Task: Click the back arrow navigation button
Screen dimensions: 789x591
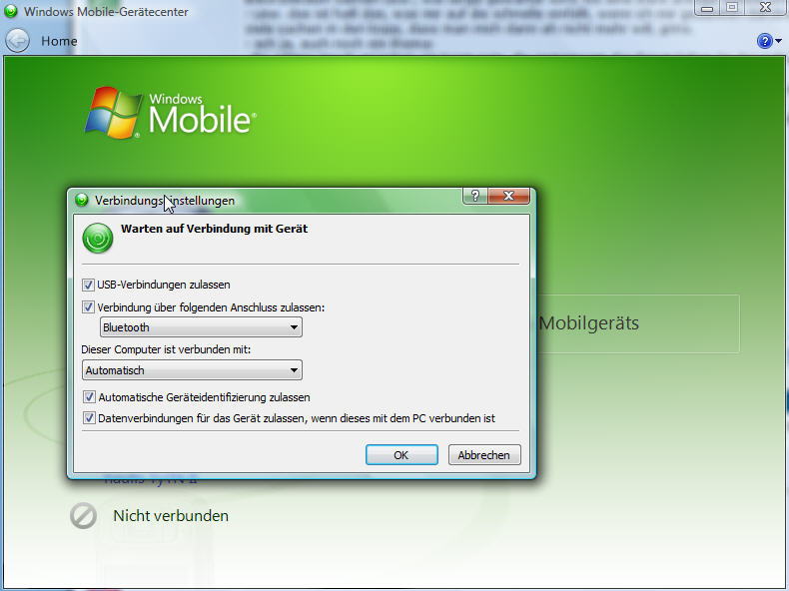Action: 18,41
